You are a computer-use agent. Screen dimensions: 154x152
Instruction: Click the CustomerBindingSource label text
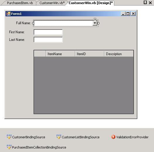[x=29, y=137]
